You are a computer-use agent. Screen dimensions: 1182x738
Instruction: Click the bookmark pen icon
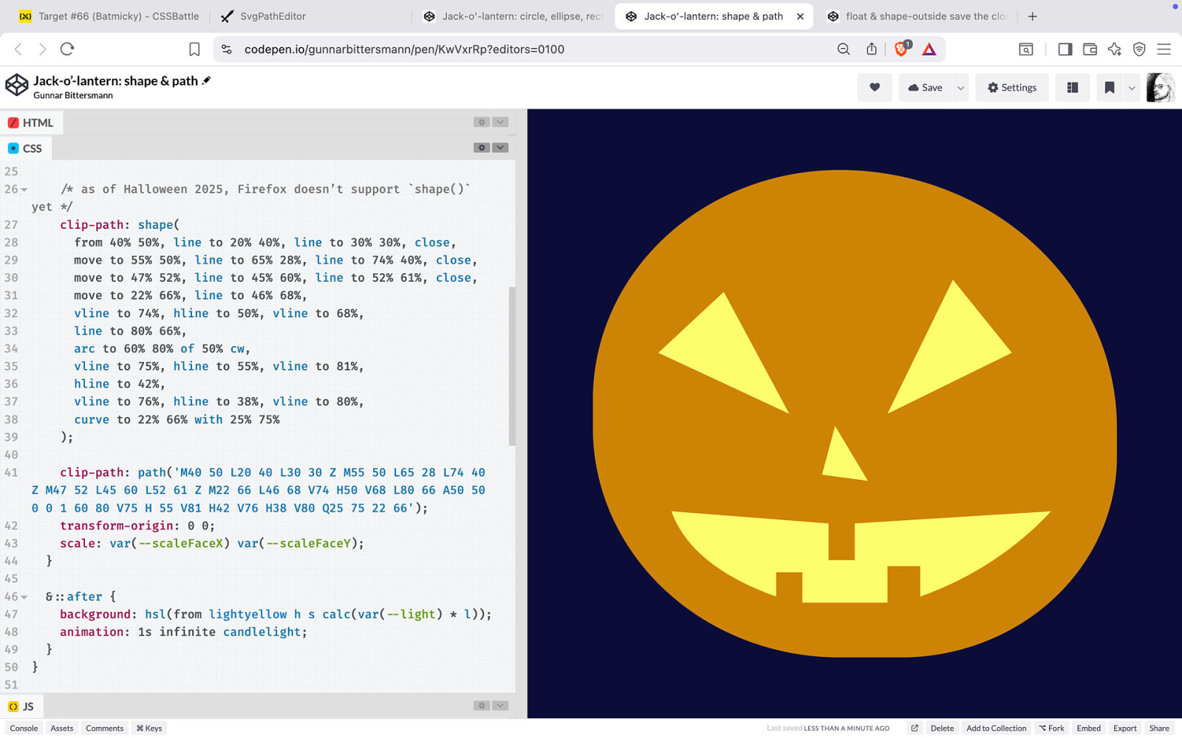click(1109, 88)
